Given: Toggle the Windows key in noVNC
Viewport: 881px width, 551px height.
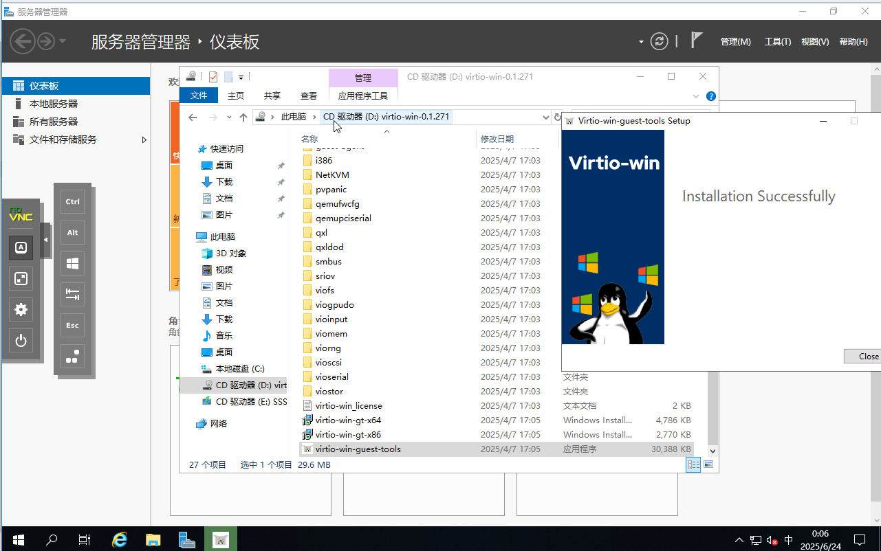Looking at the screenshot, I should pyautogui.click(x=72, y=264).
